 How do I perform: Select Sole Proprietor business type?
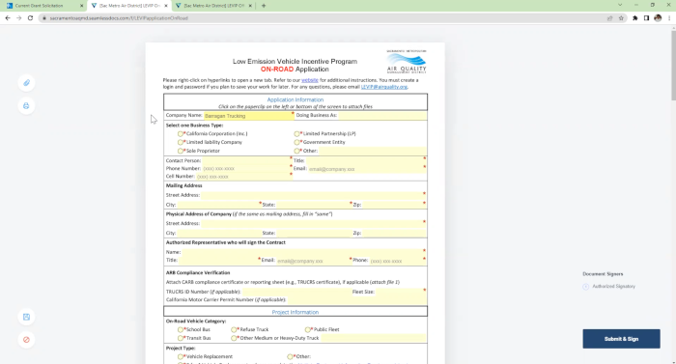tap(181, 151)
